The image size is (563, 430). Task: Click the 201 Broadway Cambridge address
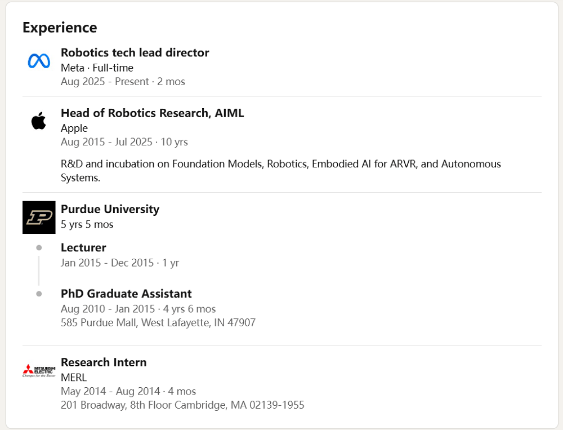point(182,405)
